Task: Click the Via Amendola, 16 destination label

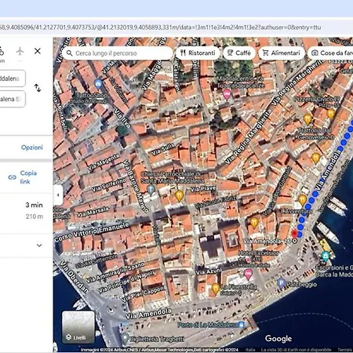Action: [x=267, y=241]
